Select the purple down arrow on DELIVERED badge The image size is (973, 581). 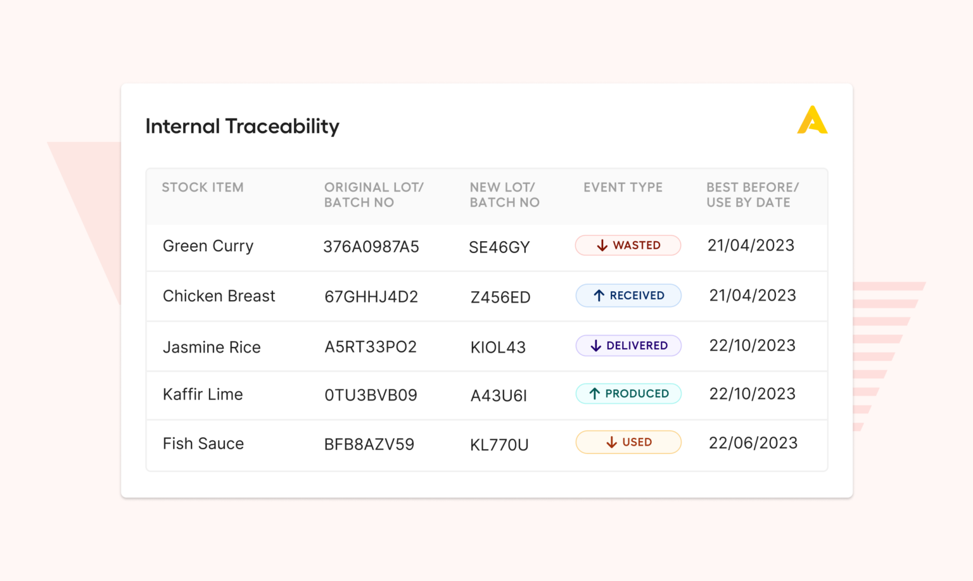click(595, 346)
